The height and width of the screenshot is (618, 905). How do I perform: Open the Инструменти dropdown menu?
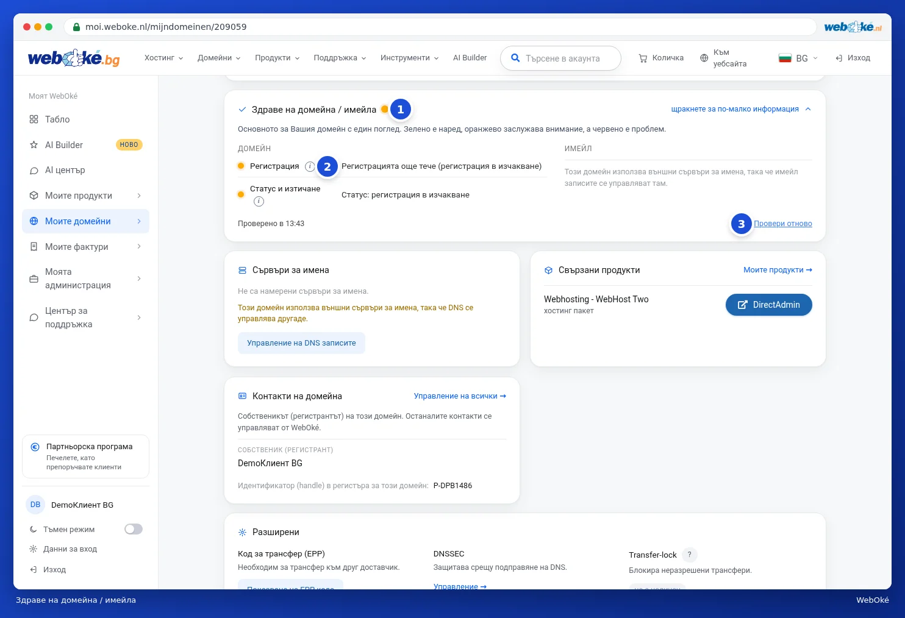(x=410, y=58)
